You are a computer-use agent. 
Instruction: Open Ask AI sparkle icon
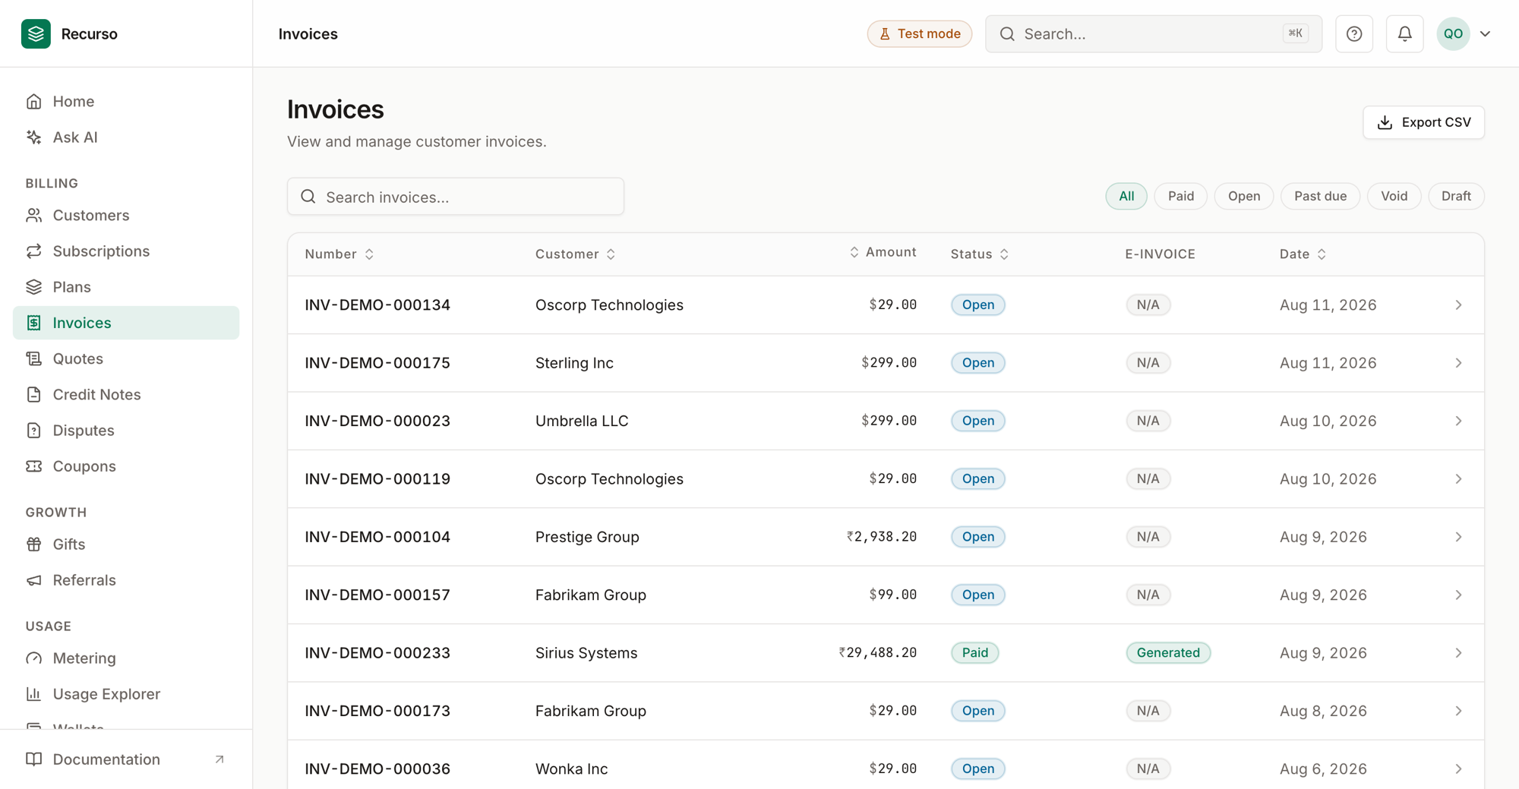point(33,137)
